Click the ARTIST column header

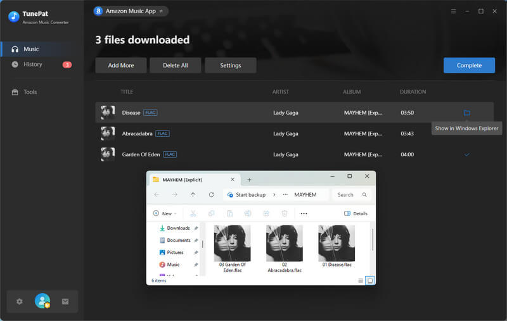pos(280,92)
